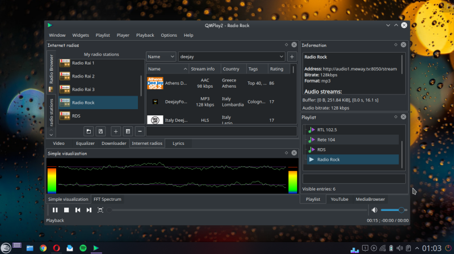Open Opera browser from the taskbar
The width and height of the screenshot is (454, 254).
point(56,248)
